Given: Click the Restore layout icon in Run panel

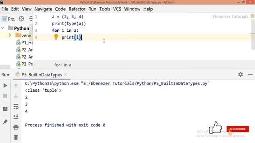Looking at the screenshot, I should [5, 108].
